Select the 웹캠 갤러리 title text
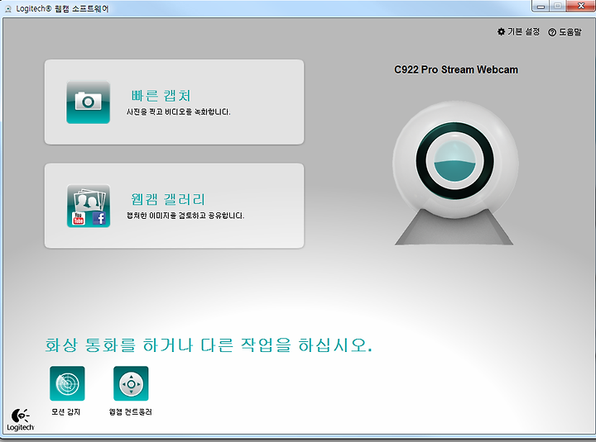596x442 pixels. pyautogui.click(x=167, y=199)
